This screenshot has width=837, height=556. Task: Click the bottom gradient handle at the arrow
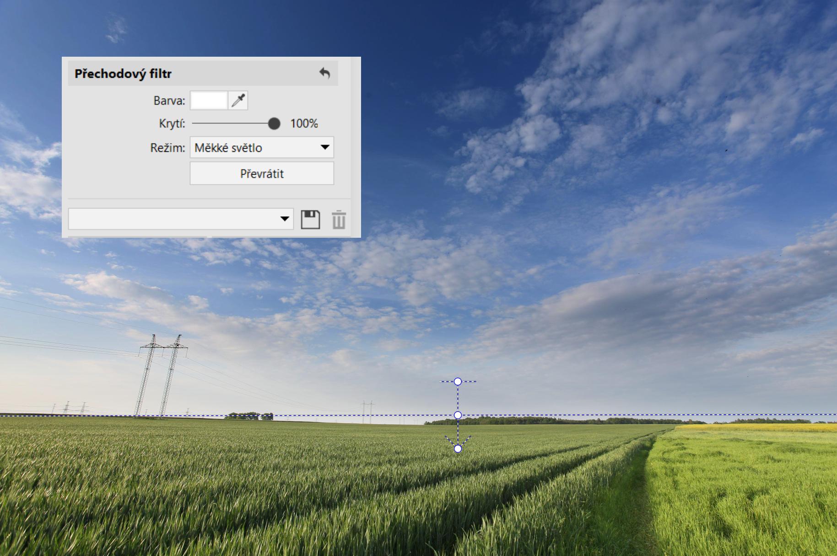point(458,449)
